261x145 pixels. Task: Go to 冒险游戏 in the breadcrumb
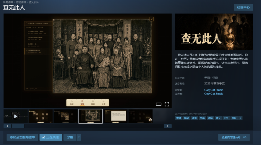pyautogui.click(x=21, y=2)
